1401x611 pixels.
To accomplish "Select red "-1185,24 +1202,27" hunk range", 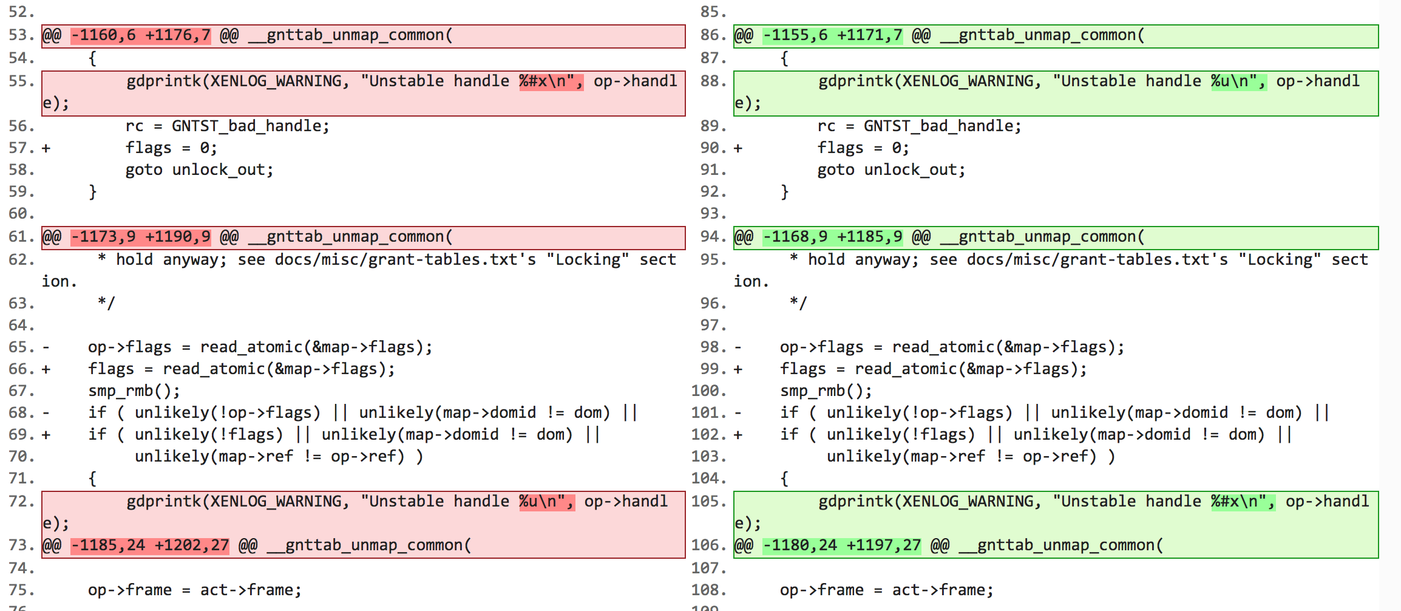I will pyautogui.click(x=149, y=545).
